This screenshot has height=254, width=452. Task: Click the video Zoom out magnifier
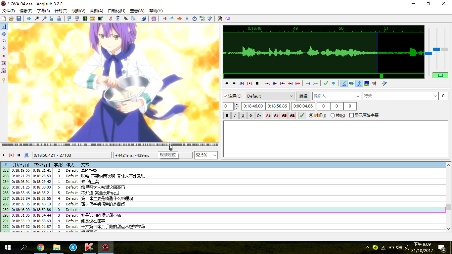point(44,19)
